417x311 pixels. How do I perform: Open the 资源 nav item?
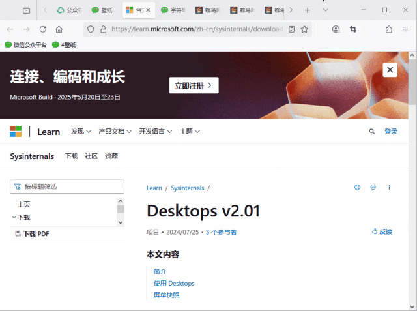tap(111, 156)
